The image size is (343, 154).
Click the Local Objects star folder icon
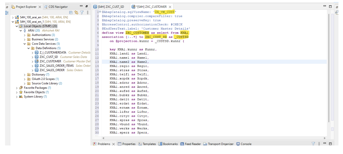(21, 26)
